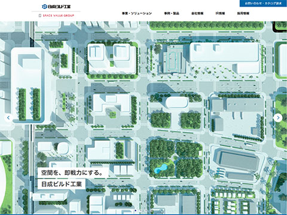Click the 日成ビルド工業 caption on the hero image
Viewport: 287px width, 215px height.
pos(62,184)
